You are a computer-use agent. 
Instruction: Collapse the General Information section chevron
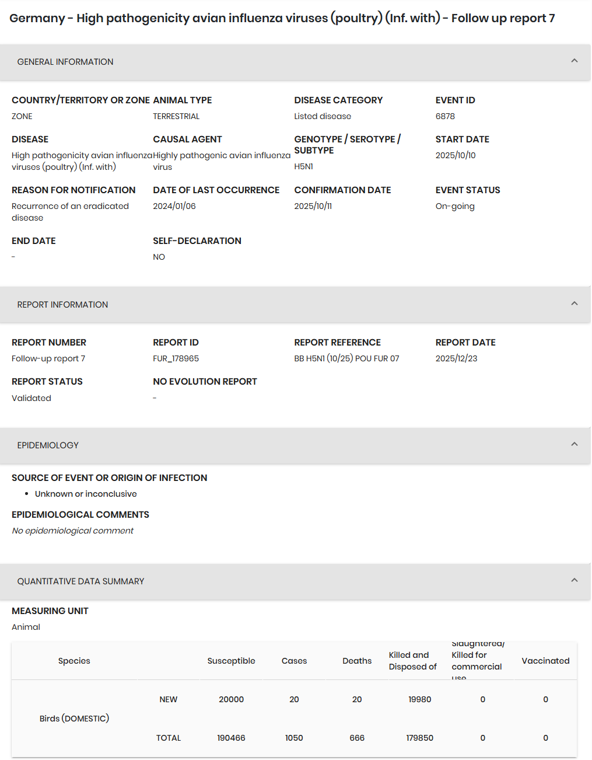[x=575, y=61]
